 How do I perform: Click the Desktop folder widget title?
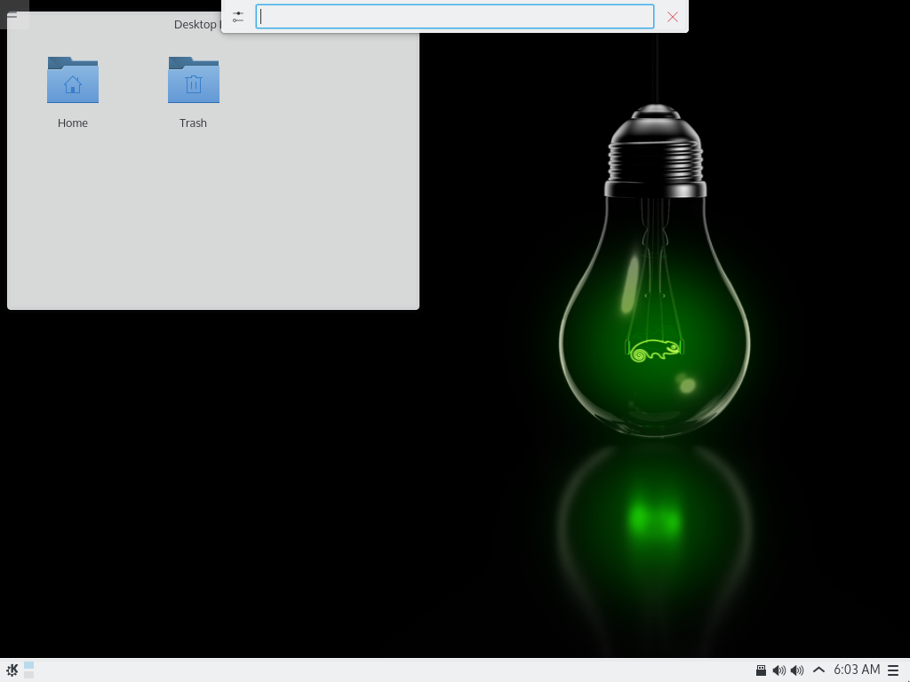tap(196, 24)
